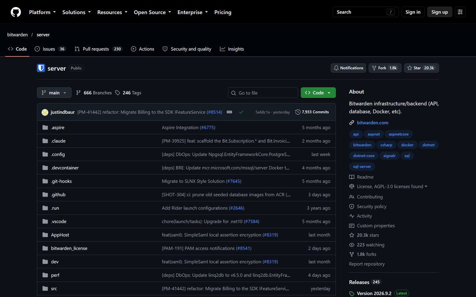Expand commit message ellipsis icon

point(229,112)
